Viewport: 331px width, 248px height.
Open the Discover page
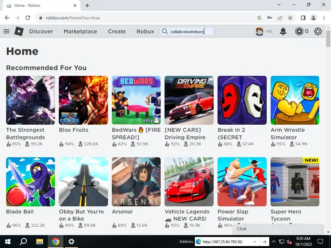[x=41, y=31]
